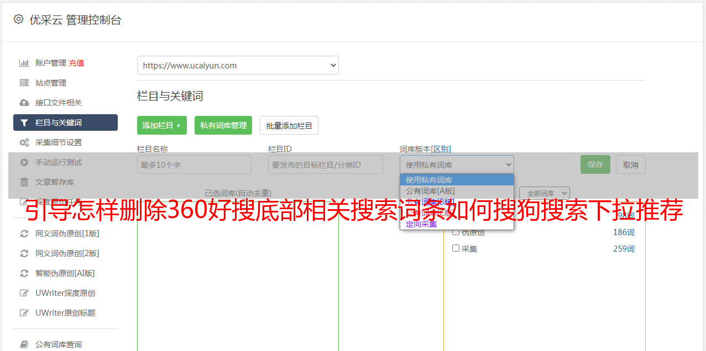Select 公有词库[A版] option in the list
This screenshot has height=351, width=706.
point(457,191)
